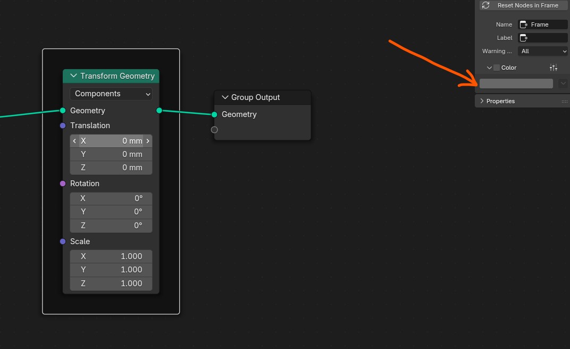The image size is (570, 349).
Task: Click the node icon in Label field
Action: (x=523, y=38)
